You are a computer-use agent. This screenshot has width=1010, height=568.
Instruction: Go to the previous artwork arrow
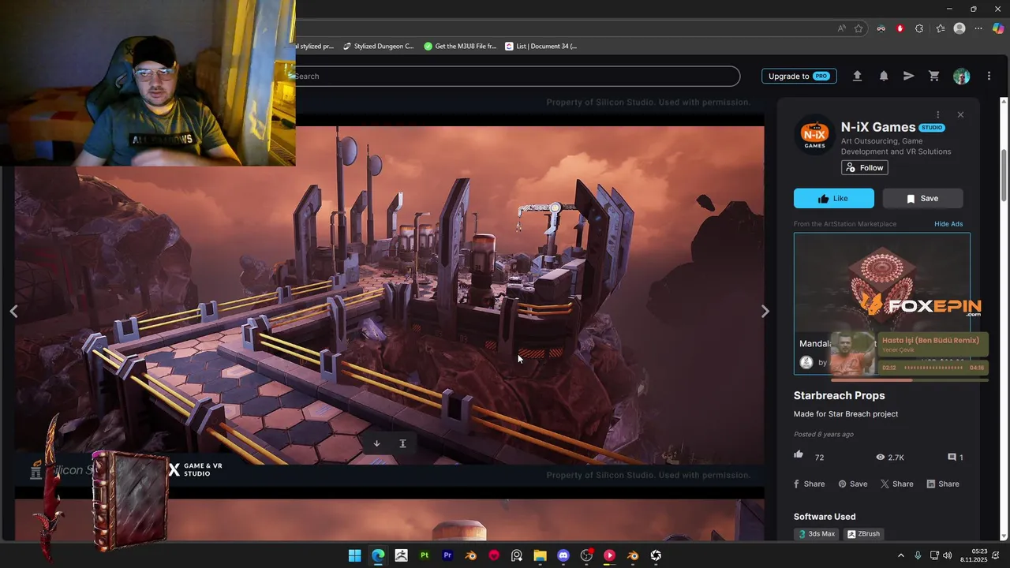point(13,312)
